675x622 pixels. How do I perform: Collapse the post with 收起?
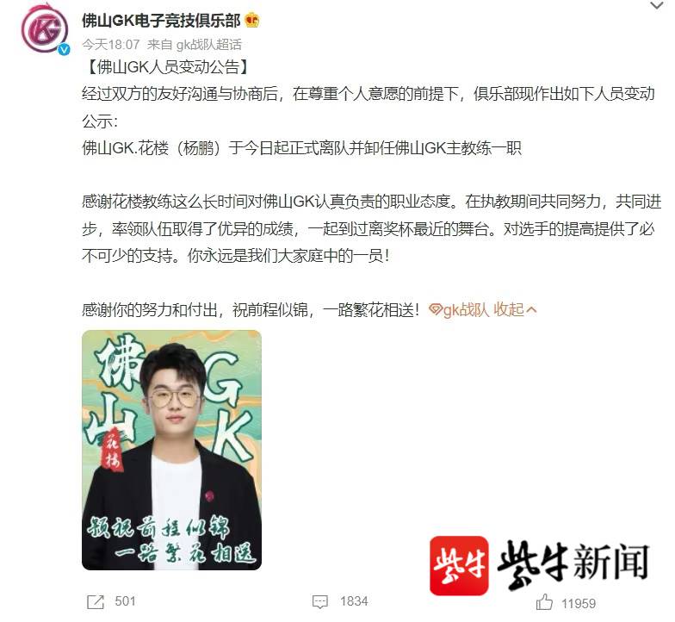pos(508,309)
